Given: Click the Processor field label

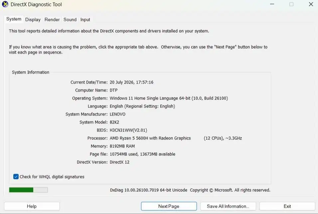Looking at the screenshot, I should [x=97, y=138].
